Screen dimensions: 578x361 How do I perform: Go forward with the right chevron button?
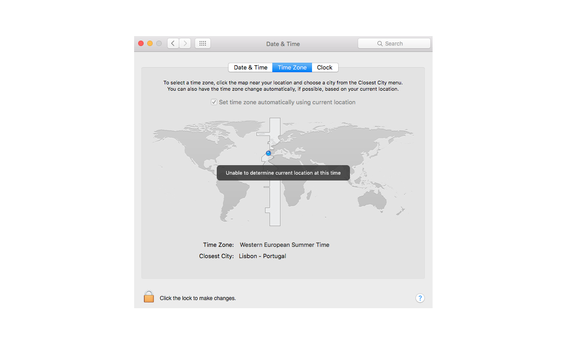(185, 43)
